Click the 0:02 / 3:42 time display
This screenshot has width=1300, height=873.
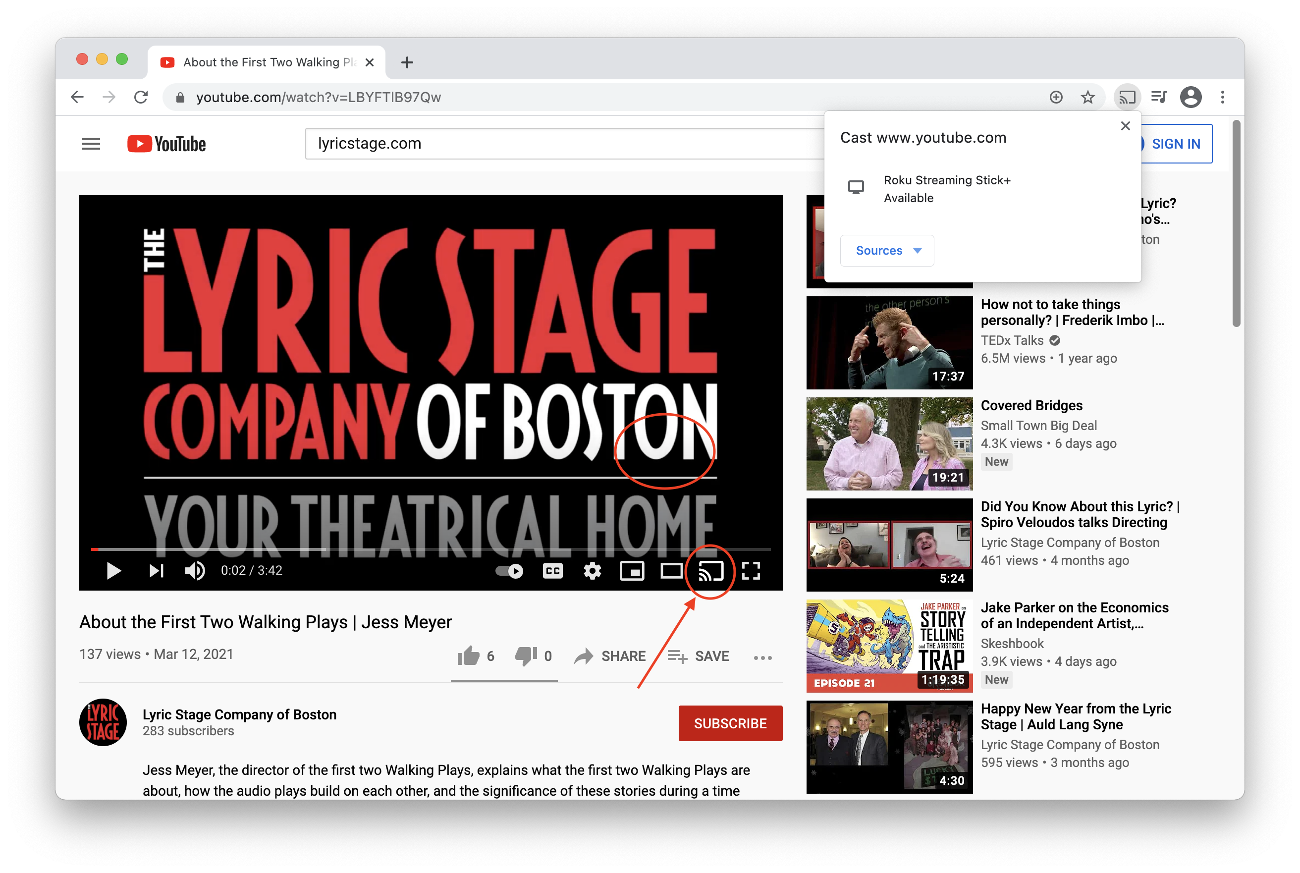point(251,571)
